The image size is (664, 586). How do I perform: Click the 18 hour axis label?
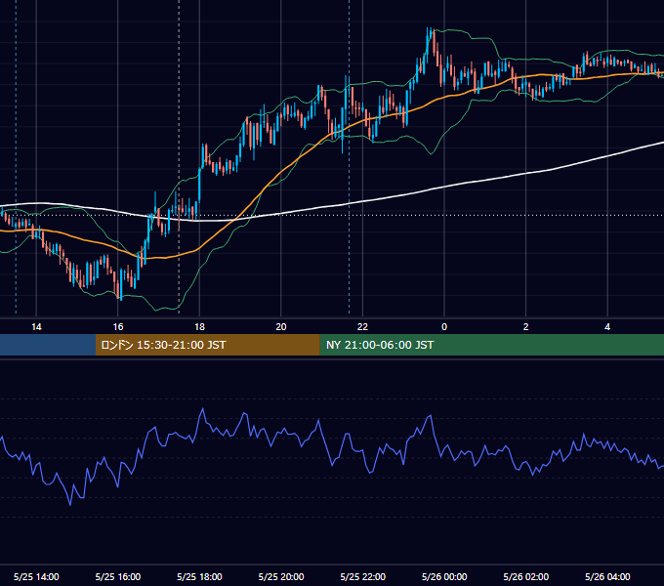click(x=199, y=327)
